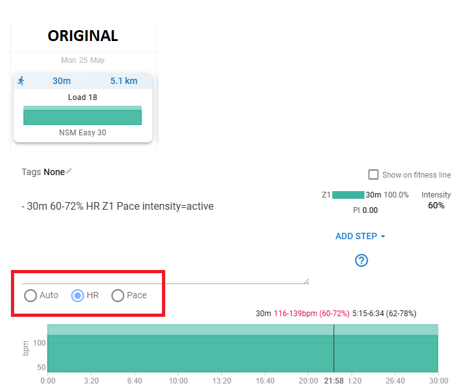Click the 116-139bpm heart rate range text
466x388 pixels.
pyautogui.click(x=296, y=314)
